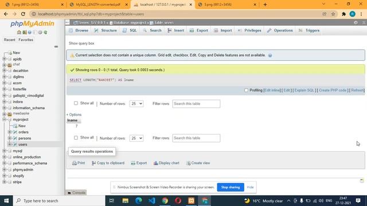Check lower Show all checkbox
This screenshot has height=206, width=367.
(x=76, y=137)
